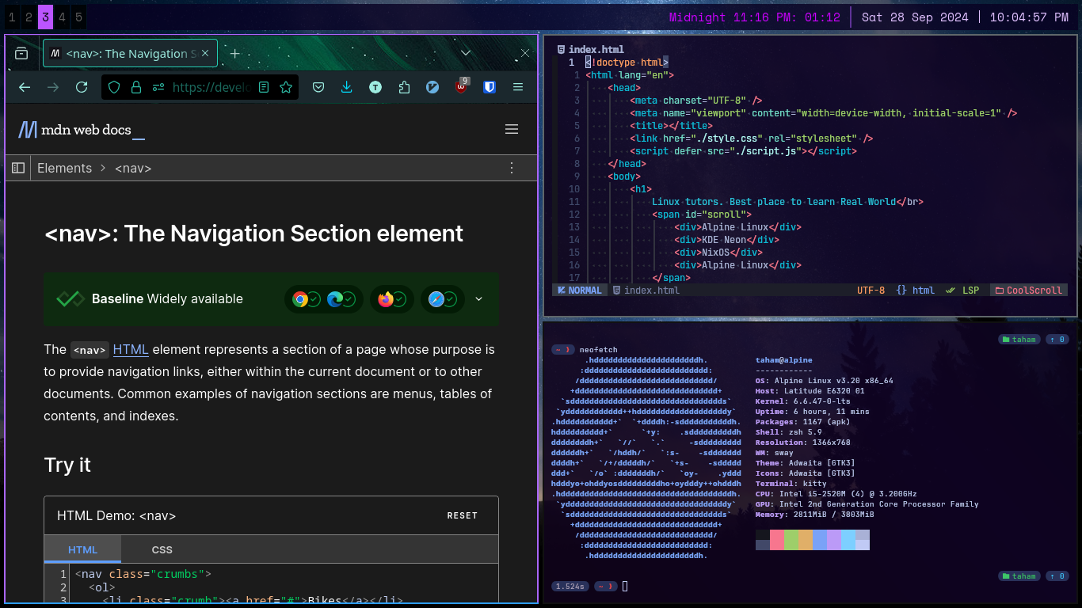Click the <nav> breadcrumb item
The width and height of the screenshot is (1082, 608).
[x=133, y=168]
